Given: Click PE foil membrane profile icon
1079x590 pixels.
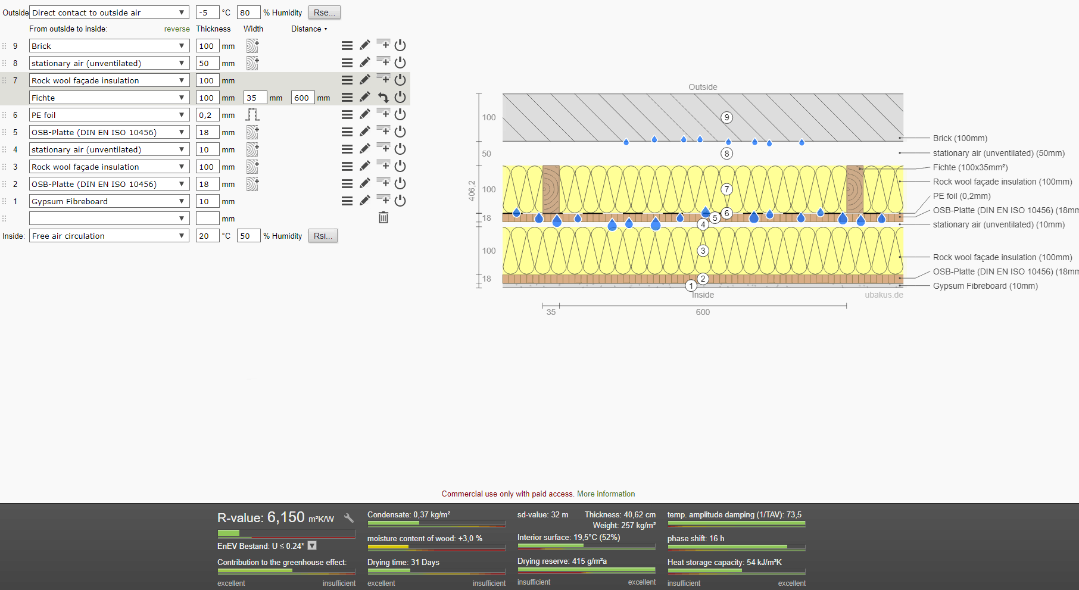Looking at the screenshot, I should (x=252, y=115).
